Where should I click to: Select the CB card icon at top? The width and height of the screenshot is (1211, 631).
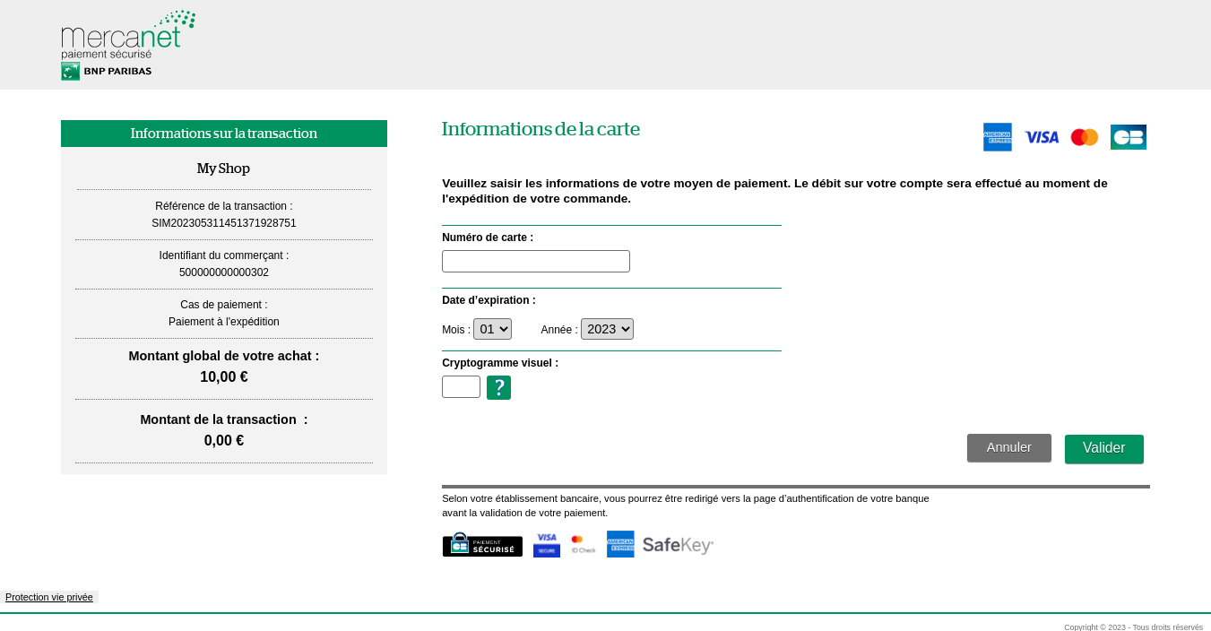point(1128,137)
